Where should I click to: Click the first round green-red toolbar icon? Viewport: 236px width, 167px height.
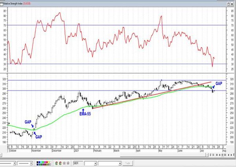tap(57, 163)
